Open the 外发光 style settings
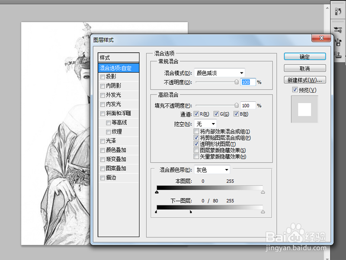Screen dimensions: 346x260 click(x=113, y=95)
